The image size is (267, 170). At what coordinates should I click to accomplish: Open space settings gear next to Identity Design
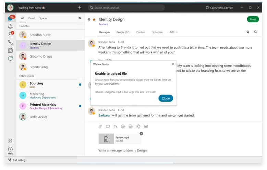[89, 20]
